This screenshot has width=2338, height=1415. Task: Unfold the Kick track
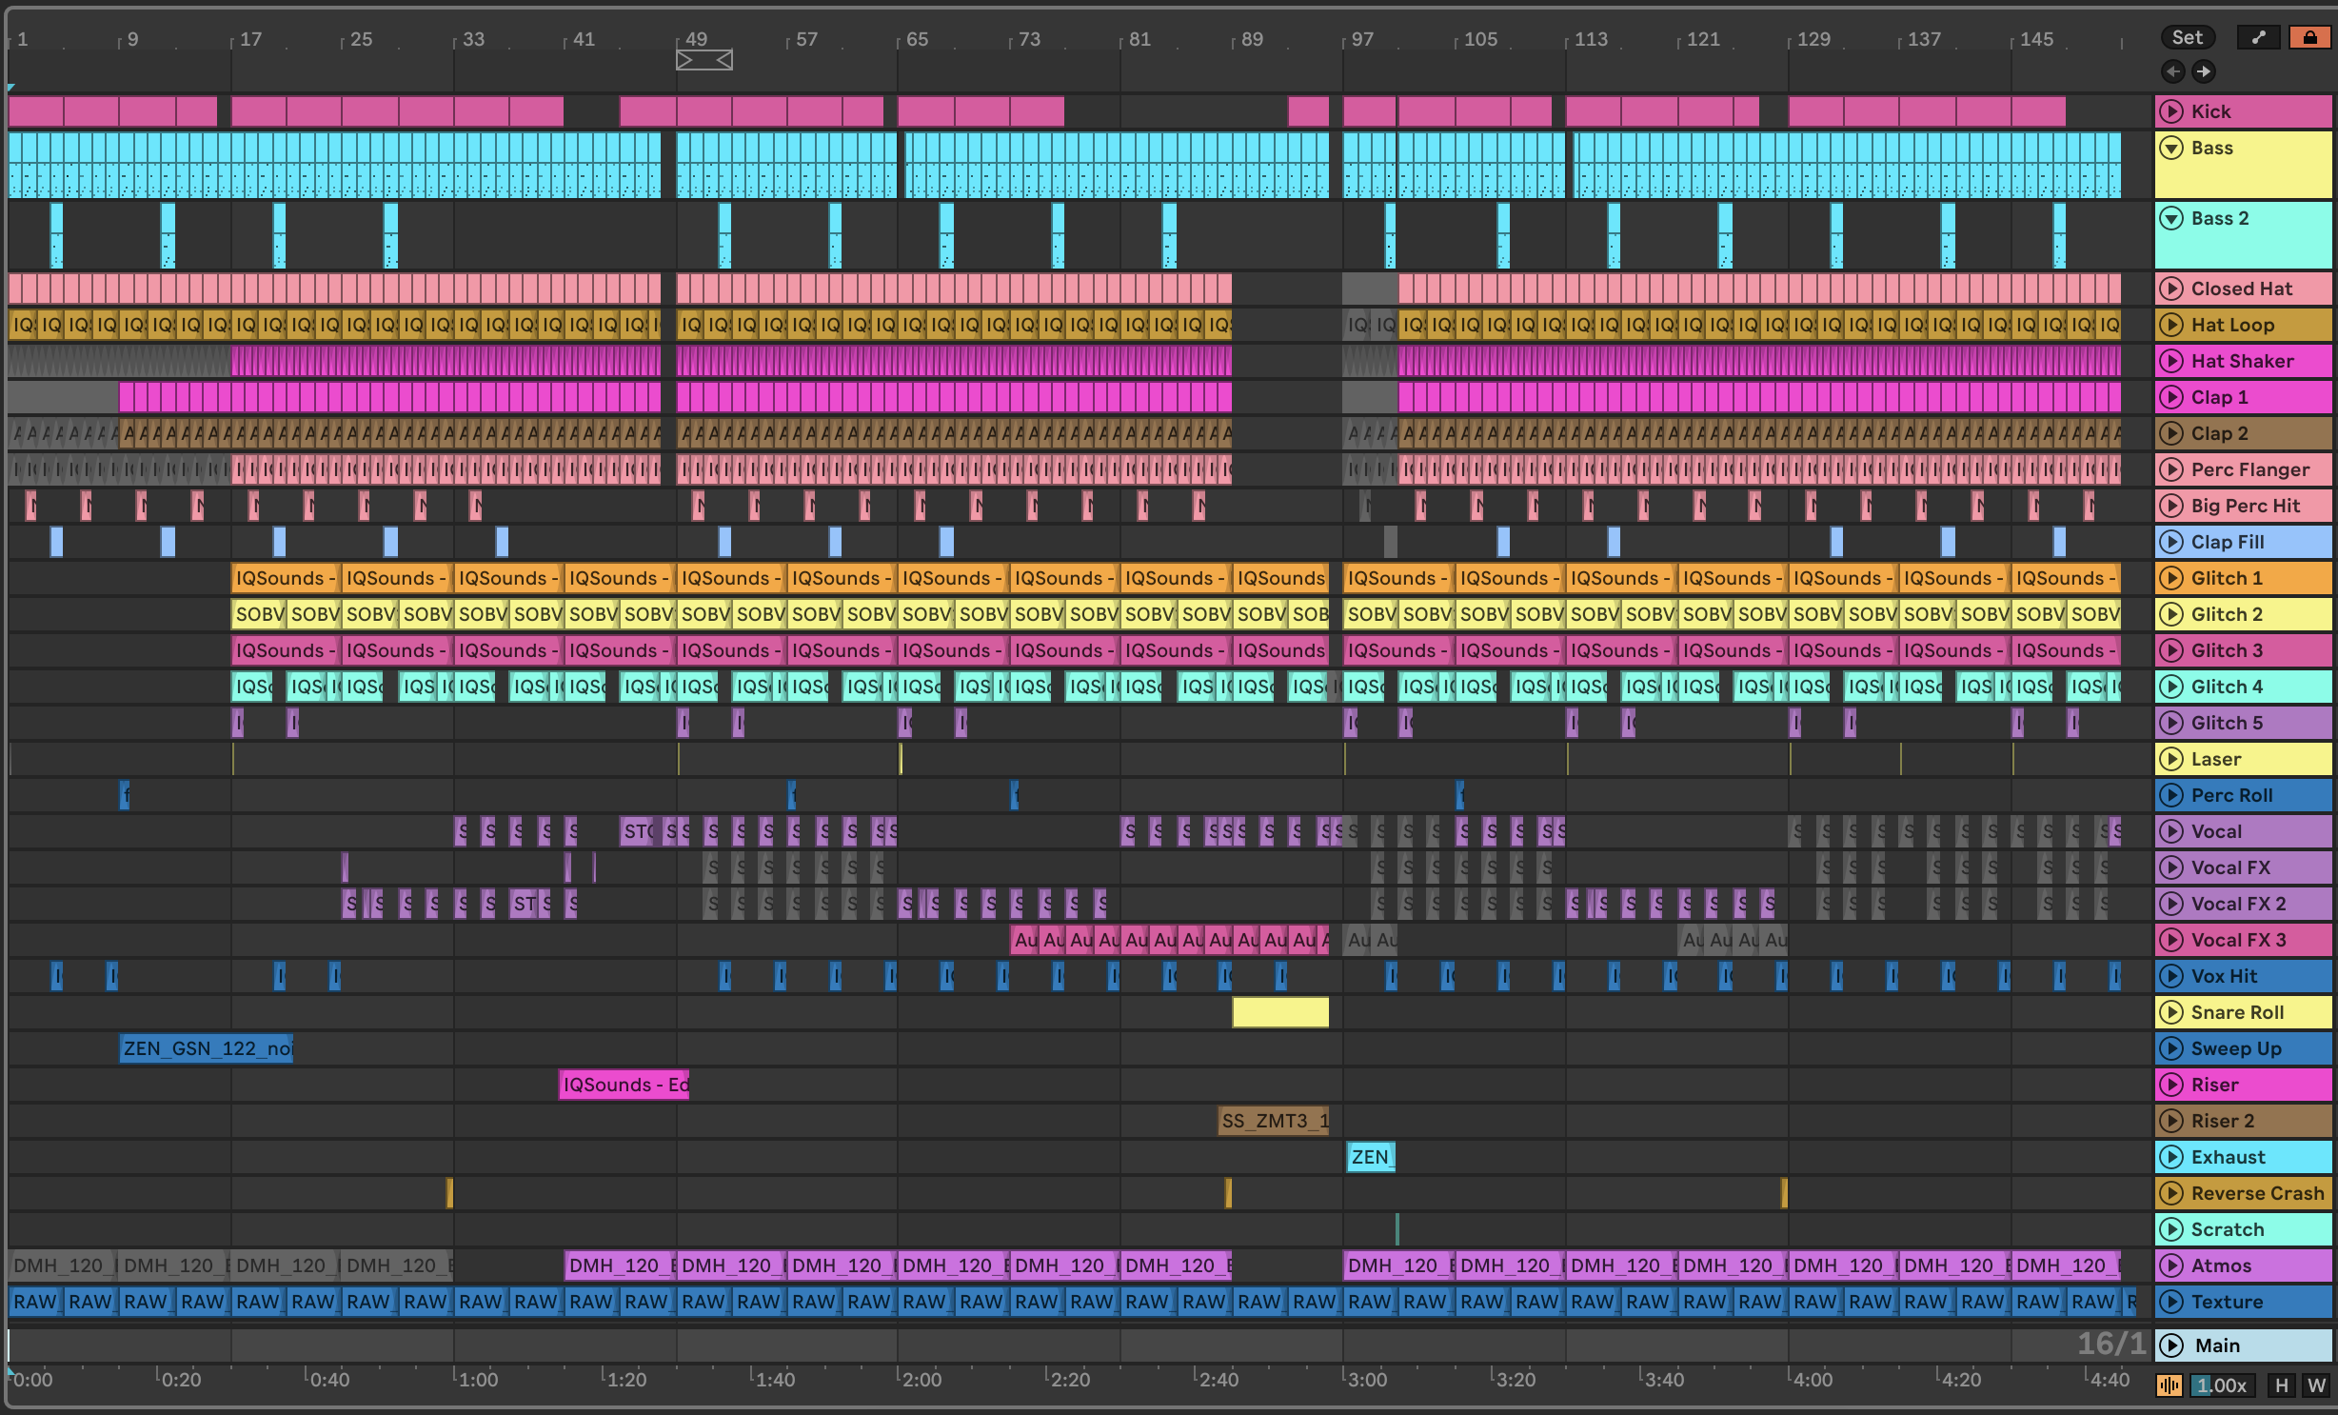pos(2171,111)
